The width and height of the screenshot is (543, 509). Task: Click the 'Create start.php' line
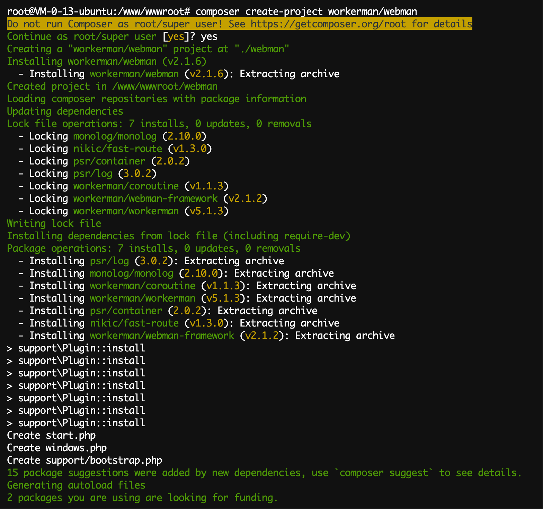pos(51,436)
